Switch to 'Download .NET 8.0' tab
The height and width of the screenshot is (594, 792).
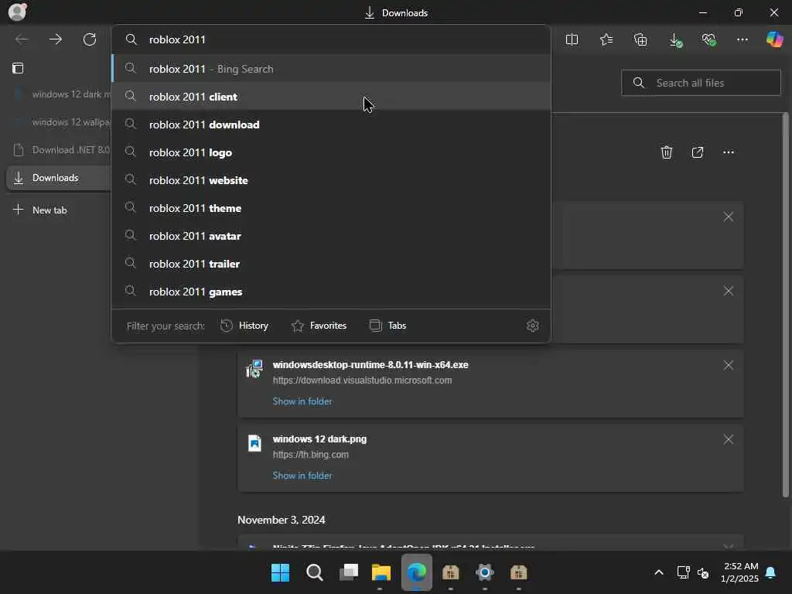tap(60, 150)
